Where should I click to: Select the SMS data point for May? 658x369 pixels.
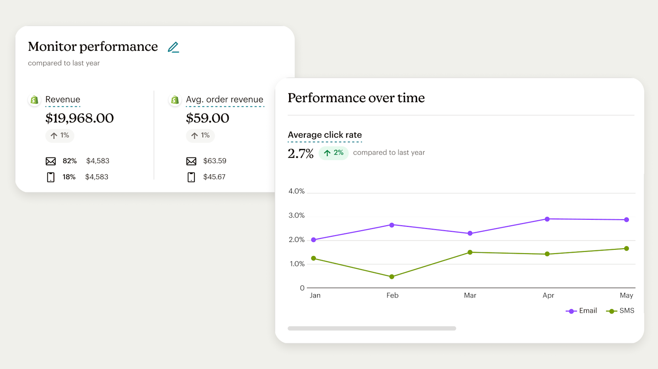626,249
